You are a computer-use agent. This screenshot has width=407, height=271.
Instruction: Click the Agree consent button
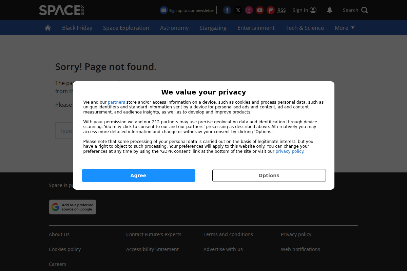138,175
